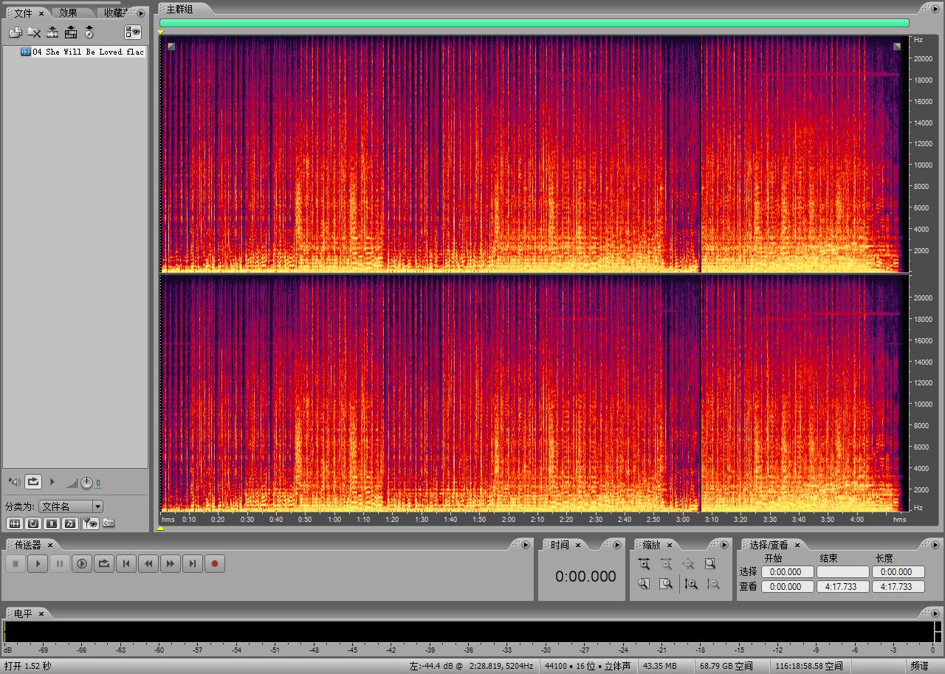
Task: Switch to the 效果 (Effects) tab
Action: click(x=69, y=13)
